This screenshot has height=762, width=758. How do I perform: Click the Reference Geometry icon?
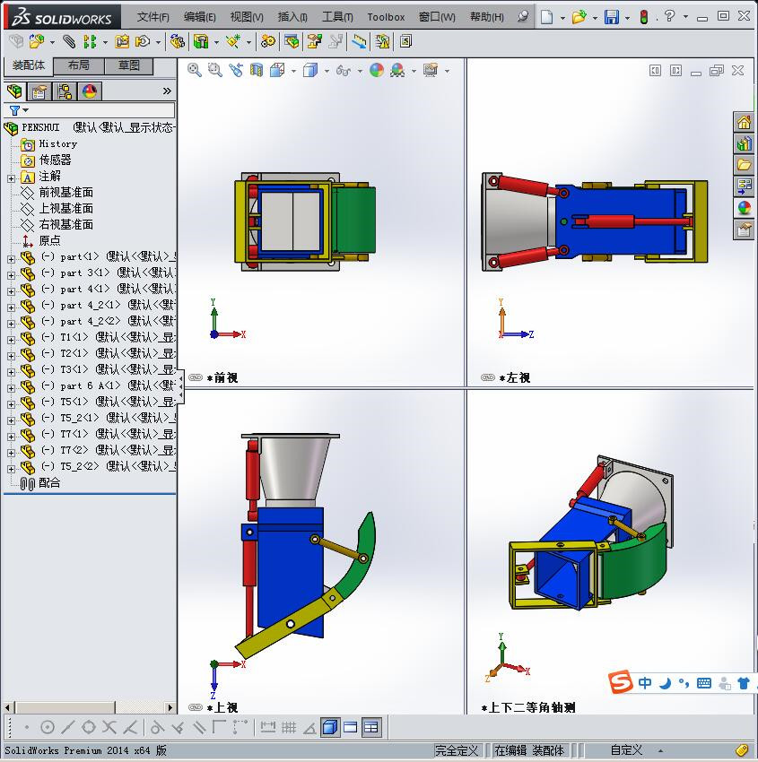(x=233, y=42)
